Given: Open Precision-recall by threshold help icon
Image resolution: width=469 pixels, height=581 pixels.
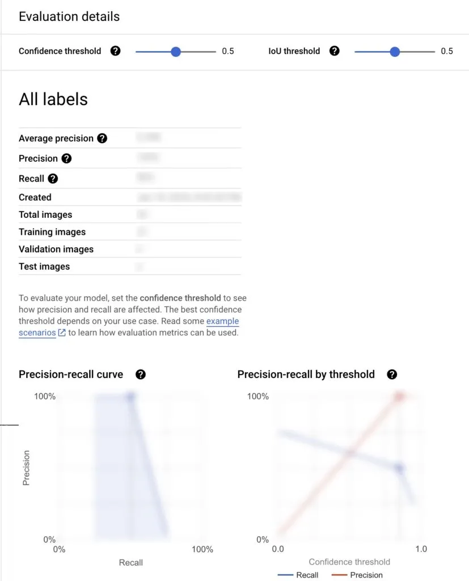Looking at the screenshot, I should click(391, 374).
